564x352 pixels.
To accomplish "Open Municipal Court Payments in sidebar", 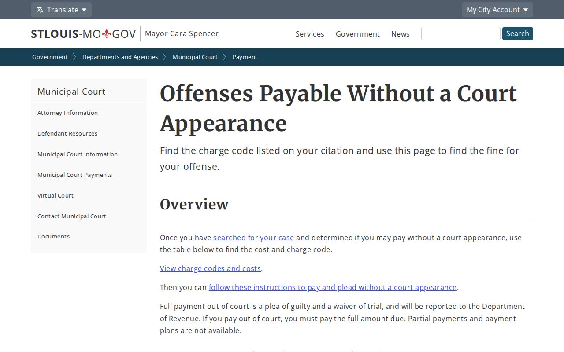I will 74,175.
